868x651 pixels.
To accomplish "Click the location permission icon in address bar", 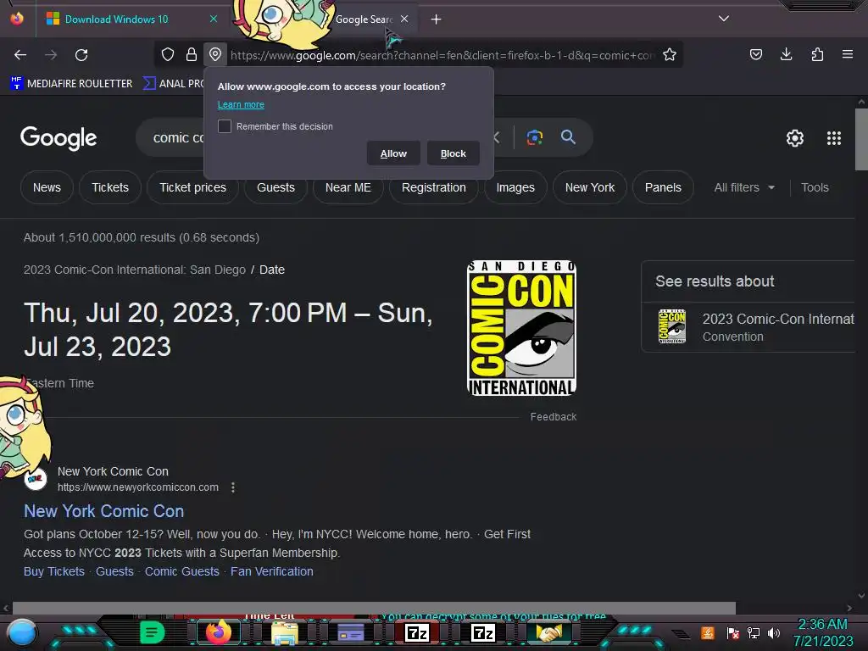I will [215, 54].
